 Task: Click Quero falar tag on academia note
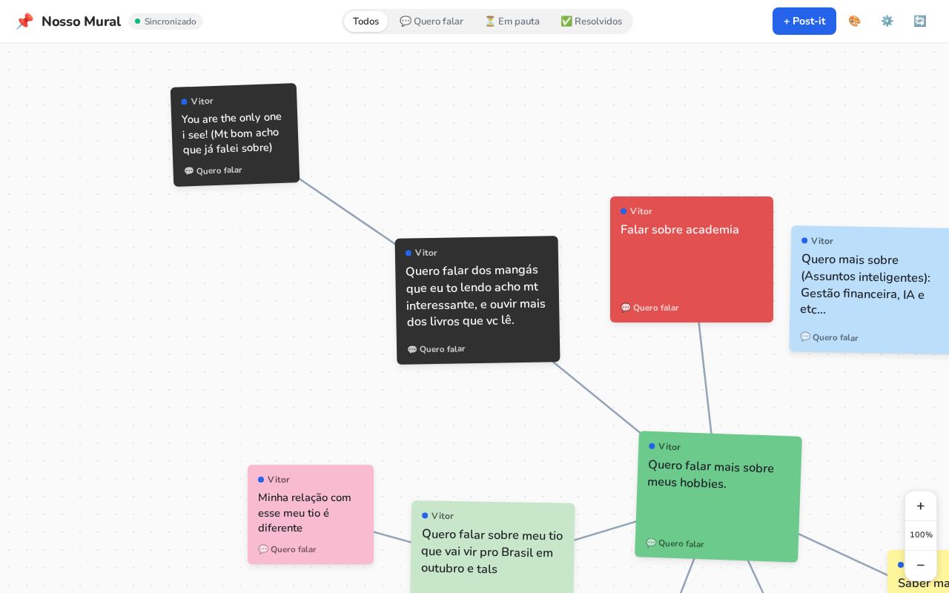[x=649, y=308]
